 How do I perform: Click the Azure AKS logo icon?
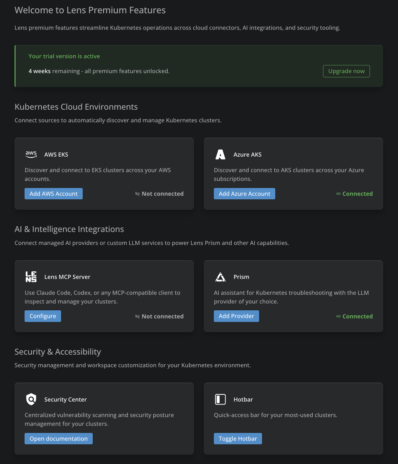pyautogui.click(x=220, y=154)
